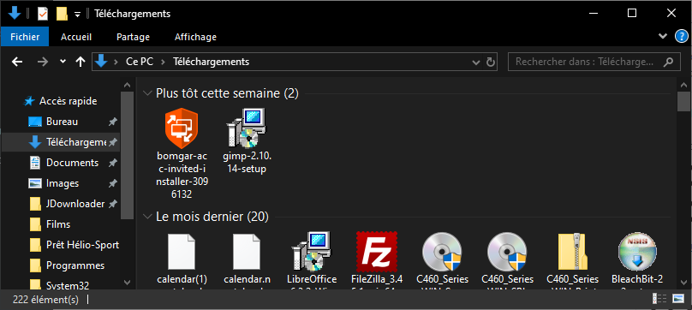Select the FileZilla installer icon
This screenshot has width=692, height=310.
(x=377, y=251)
